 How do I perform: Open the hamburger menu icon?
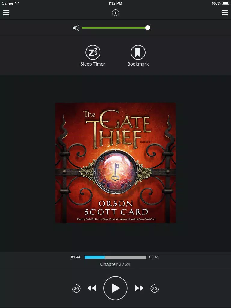pyautogui.click(x=6, y=13)
